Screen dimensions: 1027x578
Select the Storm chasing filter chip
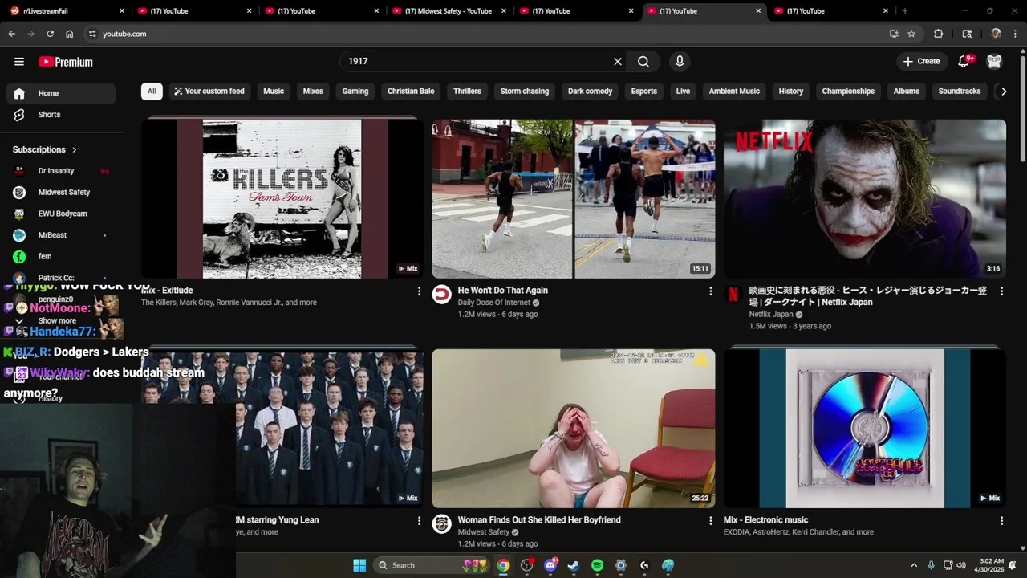coord(525,91)
